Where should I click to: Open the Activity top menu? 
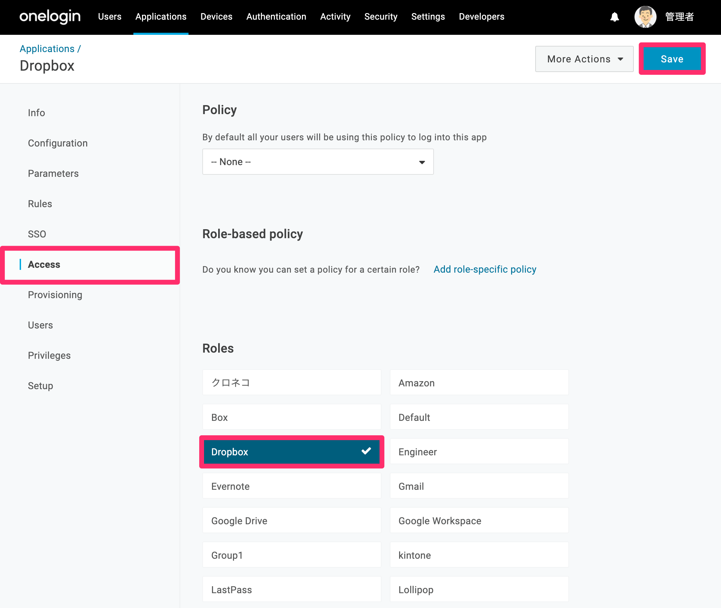pyautogui.click(x=335, y=17)
